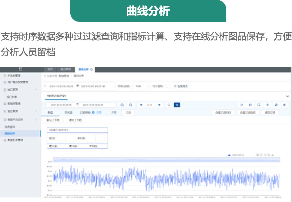Open the 1000 sampling count dropdown

coord(142,86)
